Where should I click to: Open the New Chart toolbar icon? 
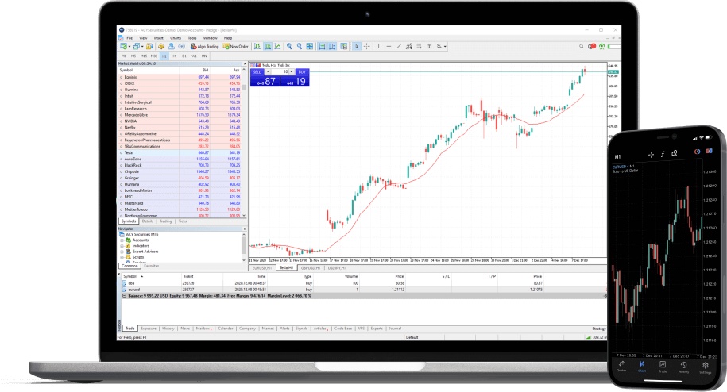[123, 46]
